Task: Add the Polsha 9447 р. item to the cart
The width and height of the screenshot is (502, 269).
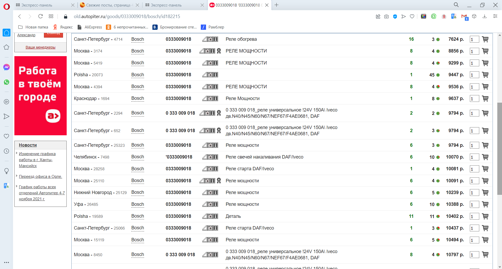Action: click(485, 75)
